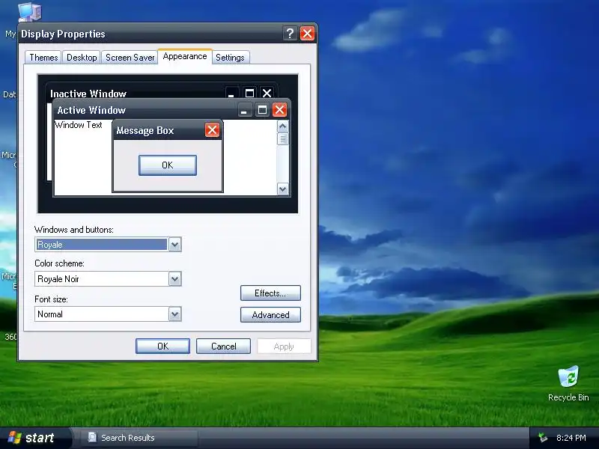599x449 pixels.
Task: Switch to the Desktop tab
Action: (82, 58)
